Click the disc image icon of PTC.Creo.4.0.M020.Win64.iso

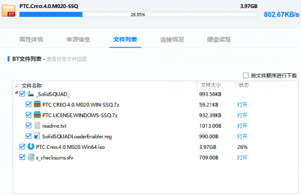coord(31,146)
